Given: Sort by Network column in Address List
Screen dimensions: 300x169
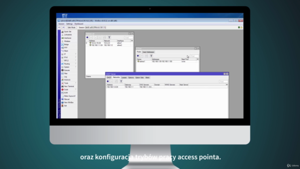Looking at the screenshot, I should [x=110, y=41].
